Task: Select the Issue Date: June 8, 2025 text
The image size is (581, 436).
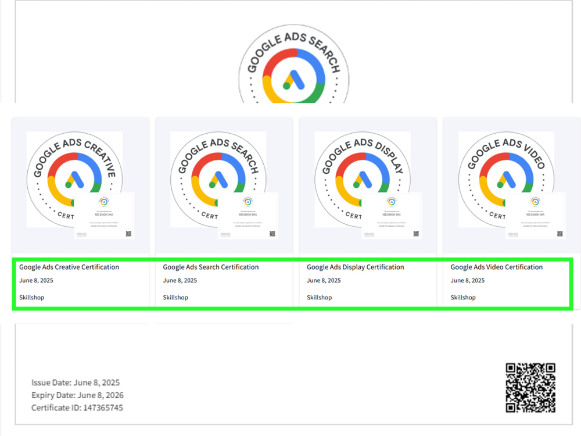Action: (76, 383)
